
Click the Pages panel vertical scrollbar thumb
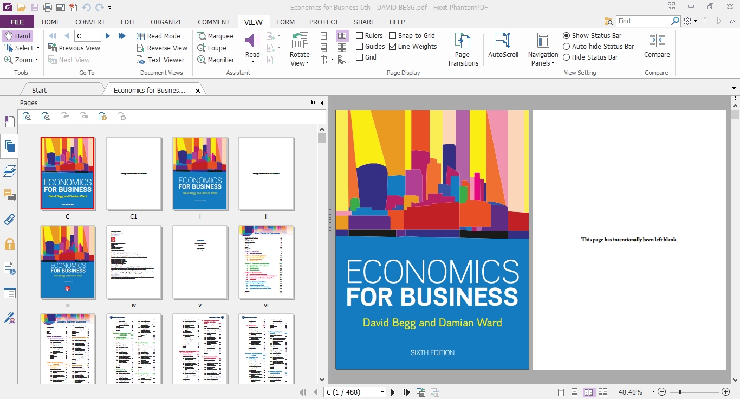pyautogui.click(x=322, y=138)
